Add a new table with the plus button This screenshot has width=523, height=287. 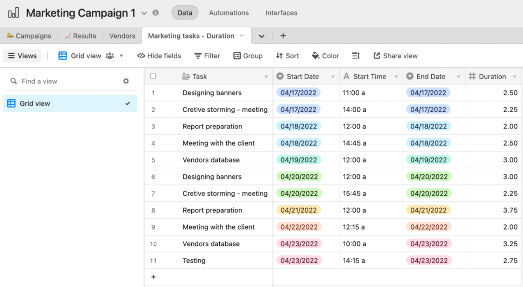283,36
